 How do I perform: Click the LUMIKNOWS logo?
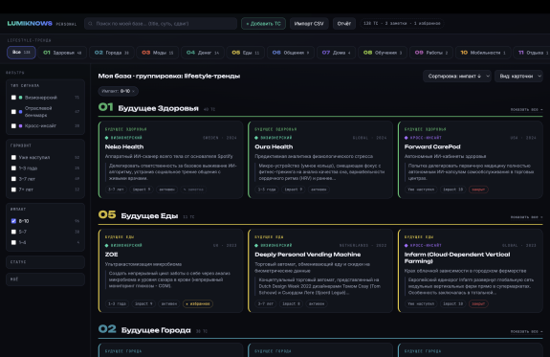pyautogui.click(x=30, y=24)
